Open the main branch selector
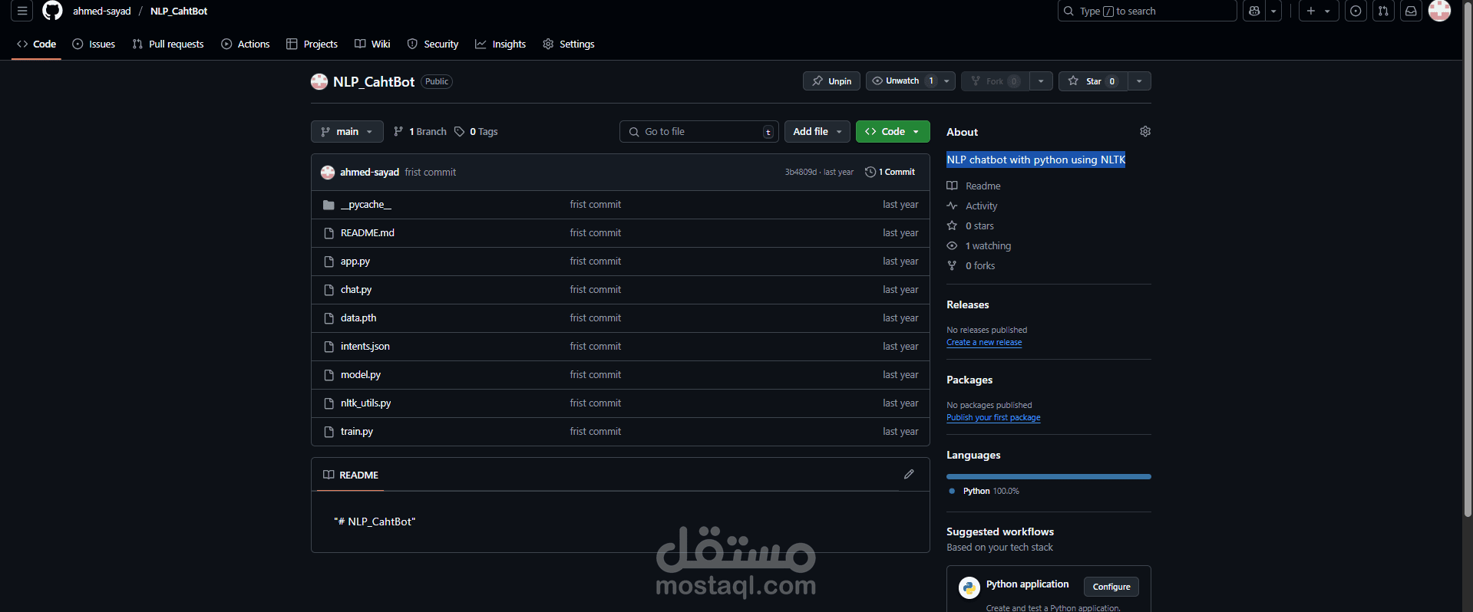The width and height of the screenshot is (1473, 612). (x=347, y=132)
